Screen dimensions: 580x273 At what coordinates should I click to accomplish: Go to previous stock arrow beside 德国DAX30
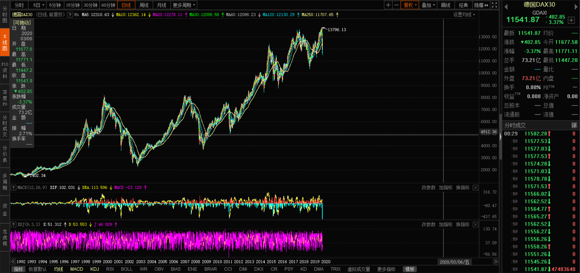coord(506,7)
